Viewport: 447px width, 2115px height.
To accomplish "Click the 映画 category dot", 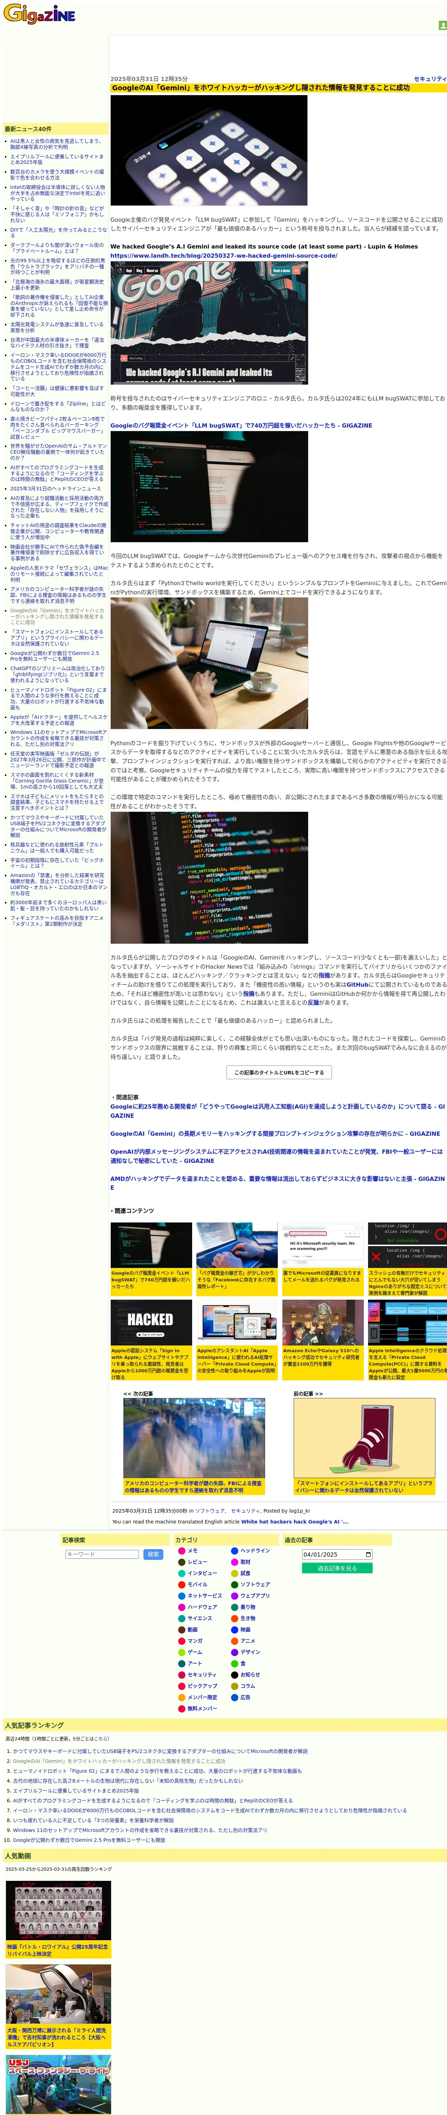I will click(x=234, y=1630).
